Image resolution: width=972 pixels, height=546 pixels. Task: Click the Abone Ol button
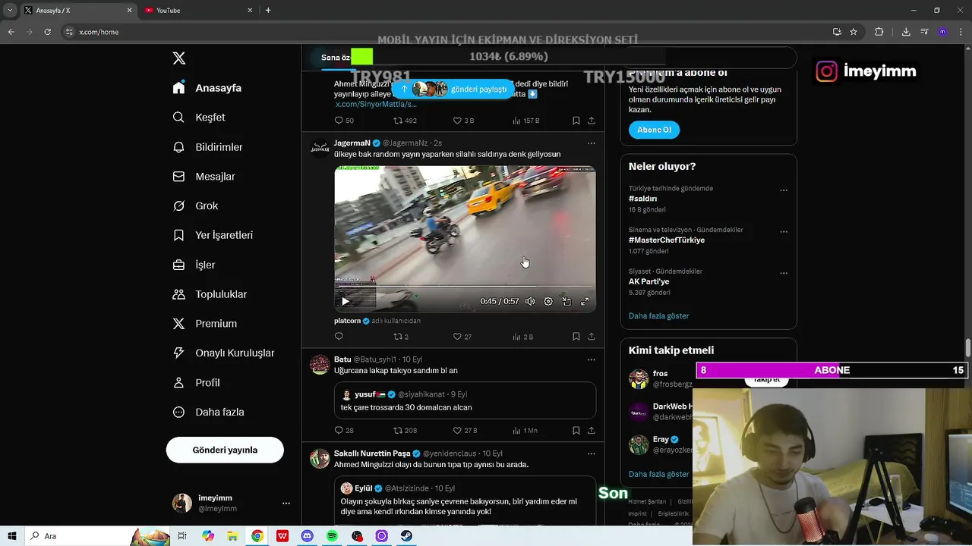(654, 130)
